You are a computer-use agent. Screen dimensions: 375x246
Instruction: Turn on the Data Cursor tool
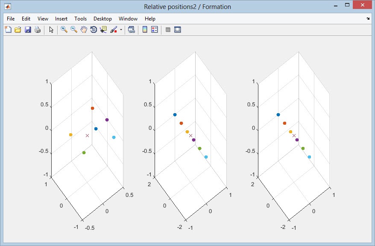pyautogui.click(x=103, y=29)
